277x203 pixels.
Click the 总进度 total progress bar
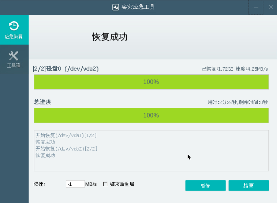coord(151,115)
